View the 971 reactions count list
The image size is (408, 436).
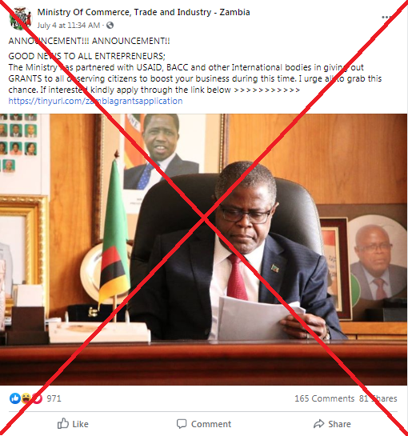[x=54, y=398]
